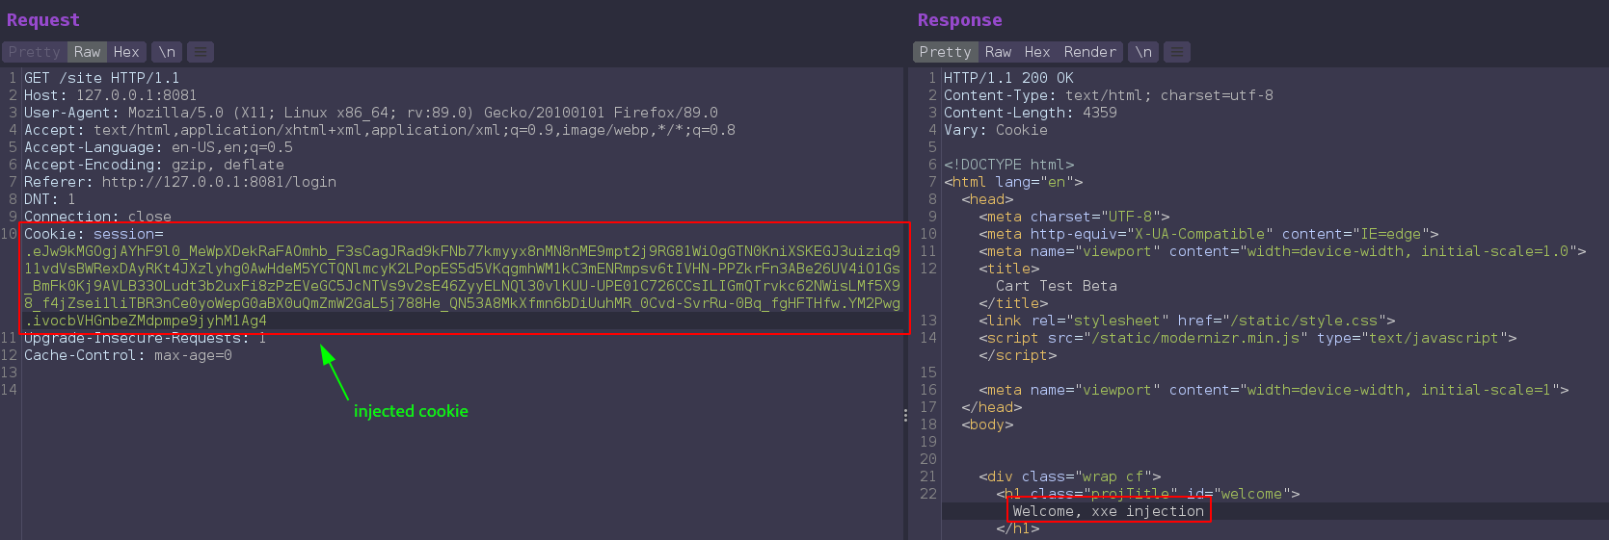The image size is (1609, 540).
Task: Select the Raw tab in Request
Action: (x=87, y=52)
